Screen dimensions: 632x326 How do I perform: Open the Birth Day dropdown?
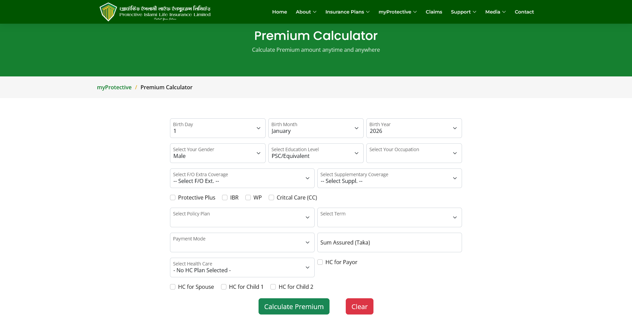pyautogui.click(x=218, y=128)
